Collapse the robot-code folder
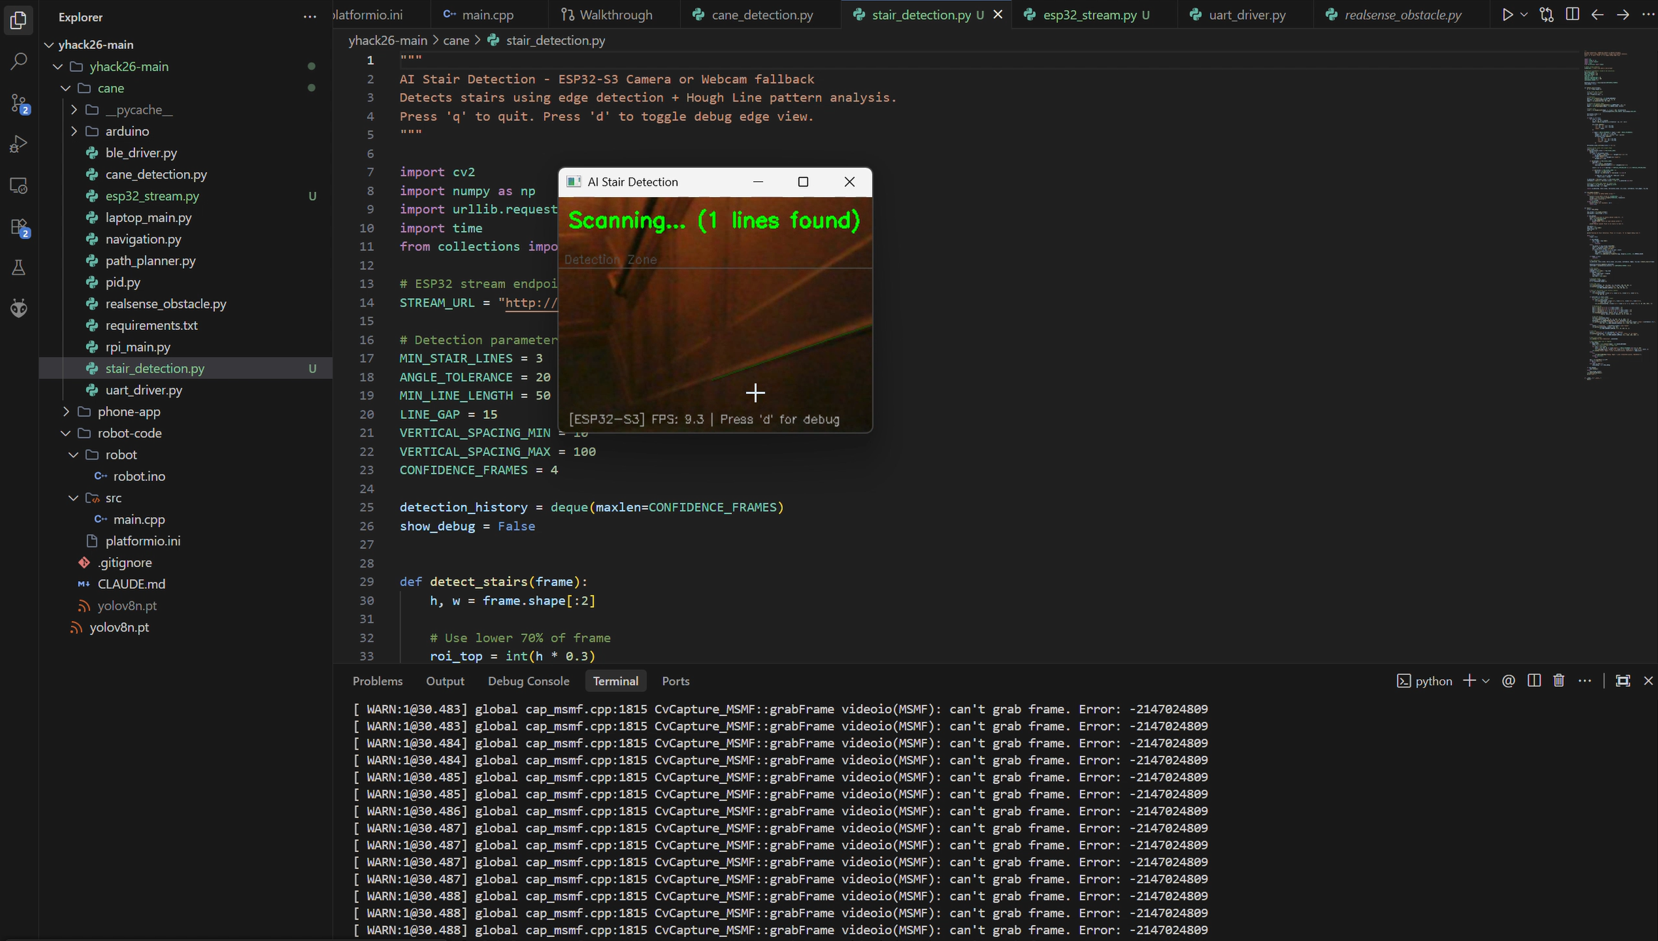The width and height of the screenshot is (1658, 941). (129, 433)
